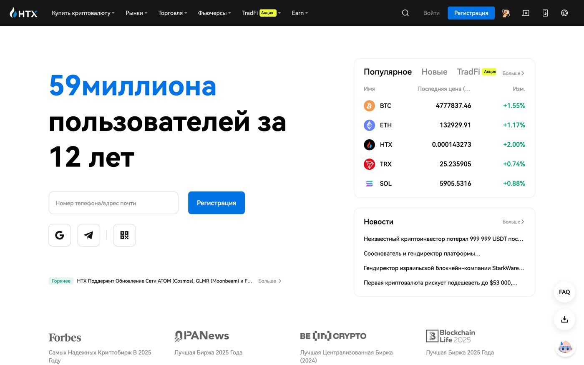Open Больше link in Новости panel
Screen dimensions: 584x365
tap(513, 222)
